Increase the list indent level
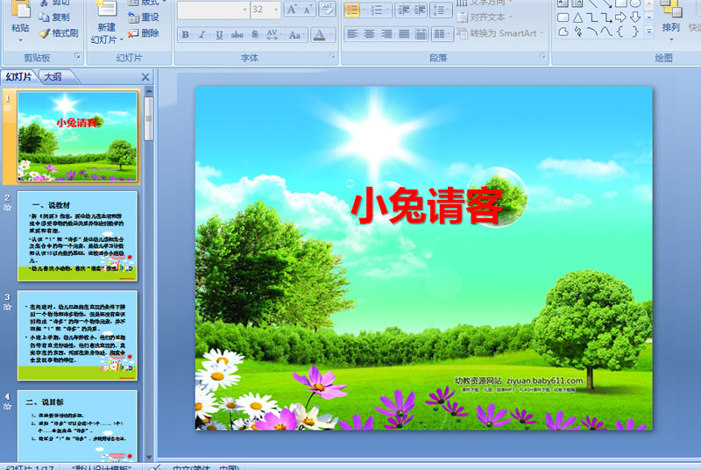Image resolution: width=701 pixels, height=470 pixels. [420, 10]
